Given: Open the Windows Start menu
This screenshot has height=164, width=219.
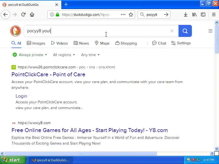Looking at the screenshot, I should coord(13,160).
